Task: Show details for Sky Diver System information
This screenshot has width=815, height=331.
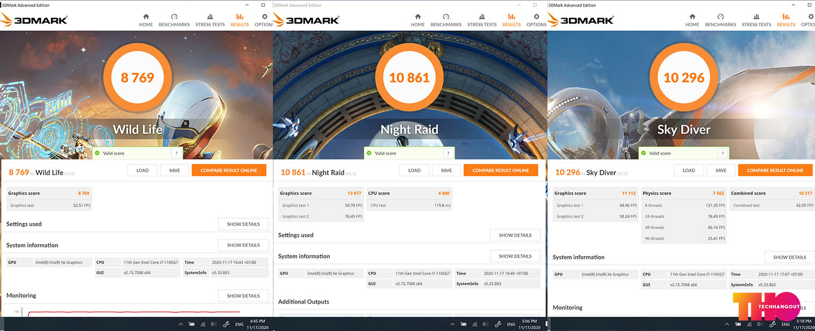Action: [790, 257]
